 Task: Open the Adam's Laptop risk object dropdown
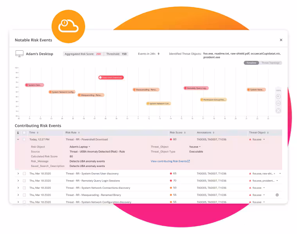89,147
